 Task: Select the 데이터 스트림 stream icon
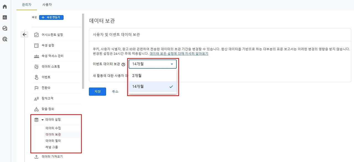click(x=36, y=66)
